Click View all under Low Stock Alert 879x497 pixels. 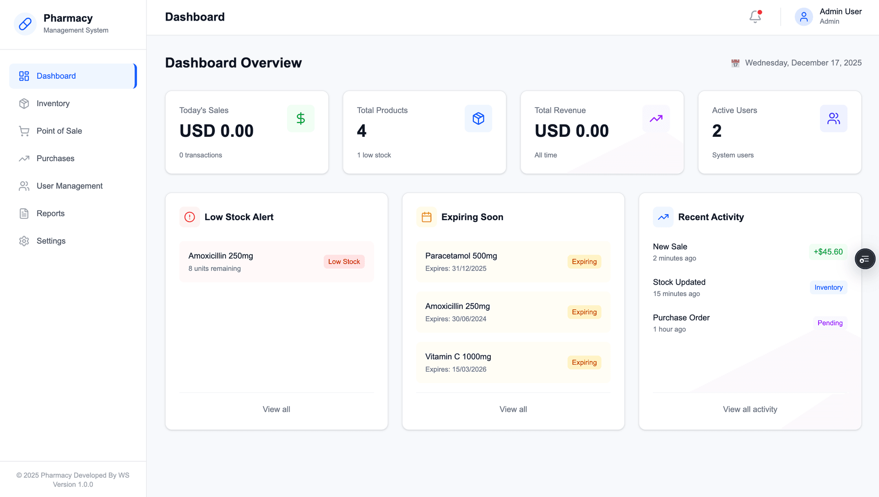(276, 409)
